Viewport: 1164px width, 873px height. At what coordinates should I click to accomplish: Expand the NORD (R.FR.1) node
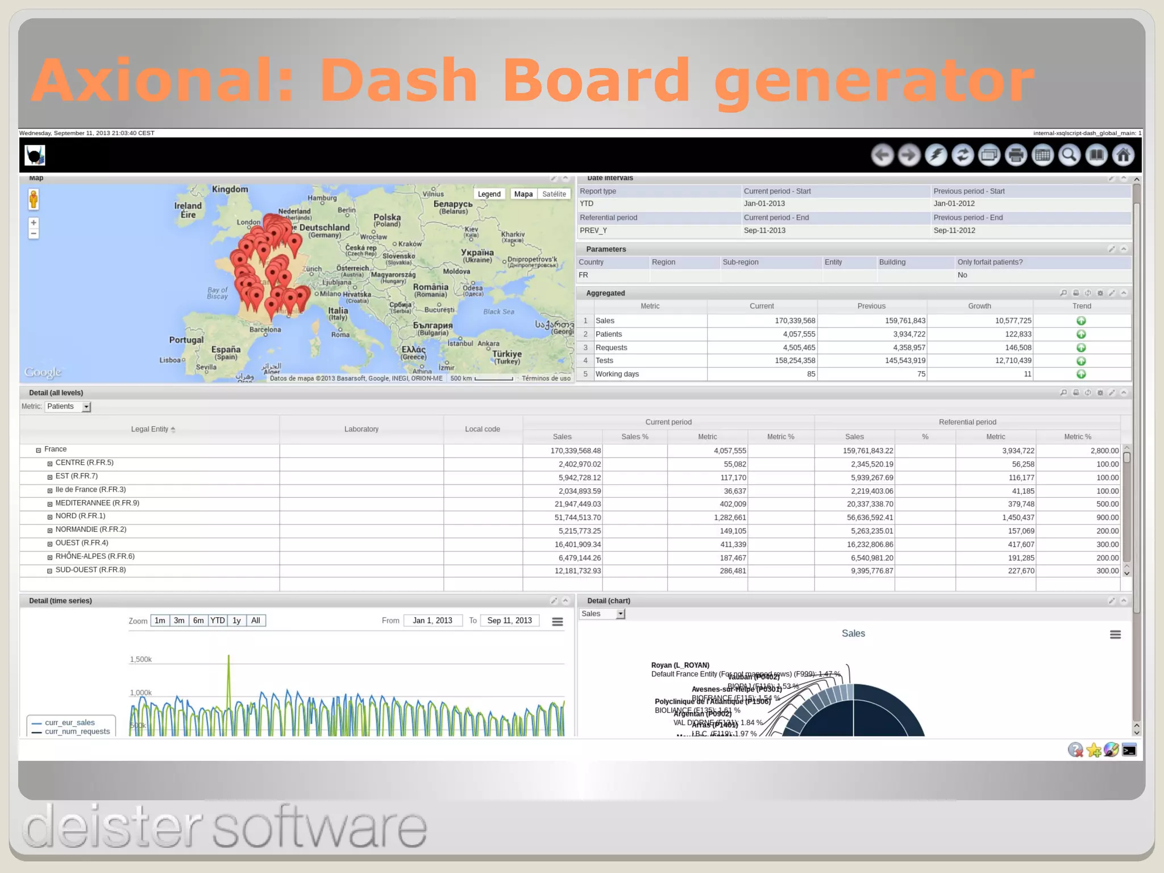(x=50, y=517)
